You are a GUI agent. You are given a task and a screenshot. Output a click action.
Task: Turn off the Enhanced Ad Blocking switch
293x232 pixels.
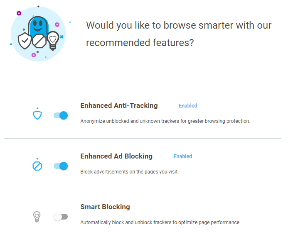click(61, 166)
